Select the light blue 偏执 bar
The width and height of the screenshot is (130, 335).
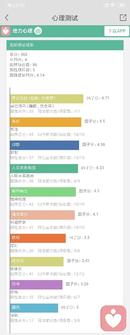pos(34,308)
